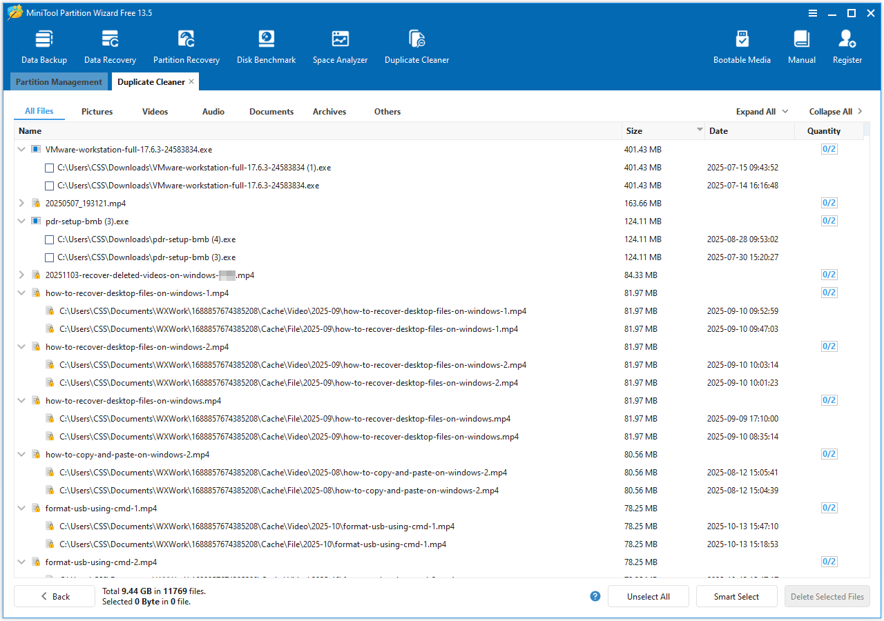
Task: Filter by the Videos tab
Action: [155, 112]
